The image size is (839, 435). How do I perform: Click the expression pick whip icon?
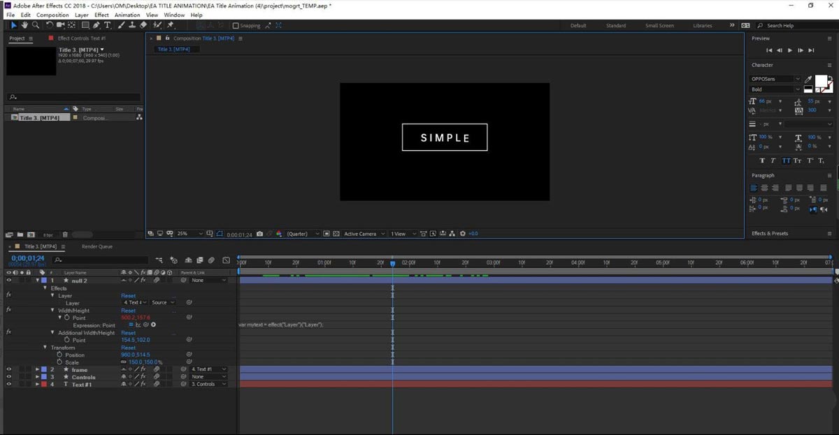click(146, 325)
